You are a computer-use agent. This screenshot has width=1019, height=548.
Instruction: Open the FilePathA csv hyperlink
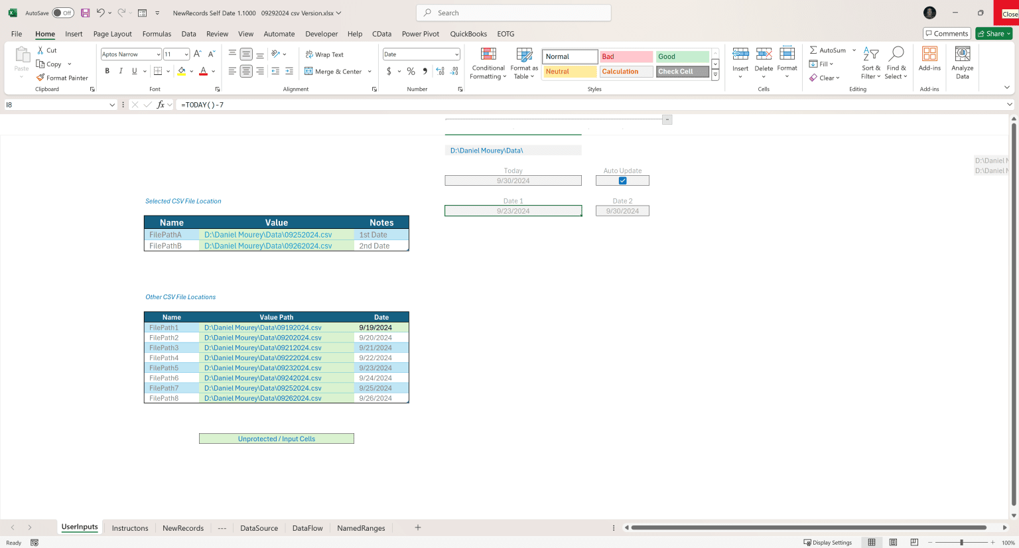(268, 234)
